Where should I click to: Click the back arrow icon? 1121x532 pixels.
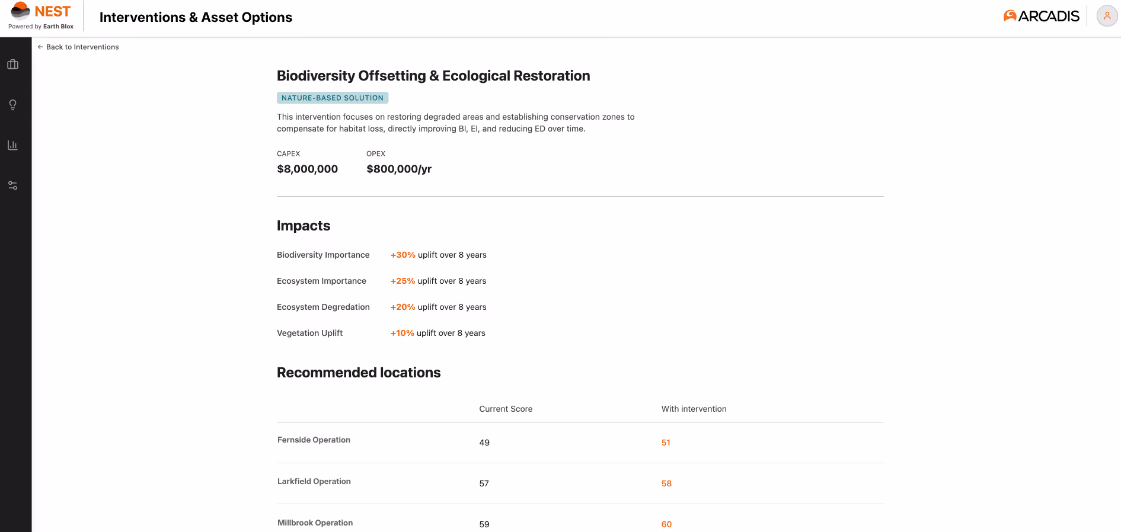coord(40,47)
